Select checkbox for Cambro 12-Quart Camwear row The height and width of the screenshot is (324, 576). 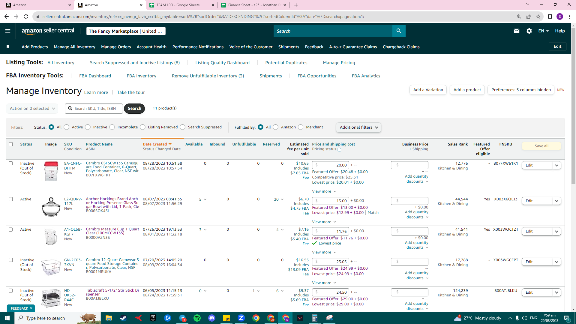click(11, 260)
